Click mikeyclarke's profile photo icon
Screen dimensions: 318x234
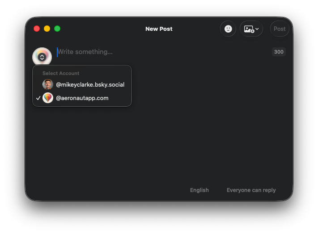coord(48,84)
